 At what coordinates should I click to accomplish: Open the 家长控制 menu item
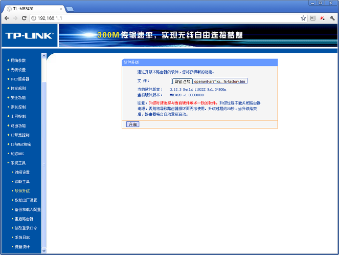tap(18, 107)
